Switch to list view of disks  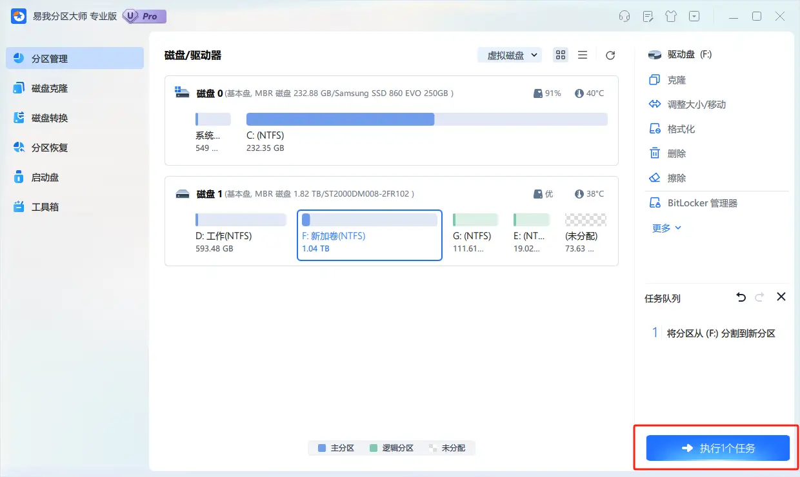[583, 55]
